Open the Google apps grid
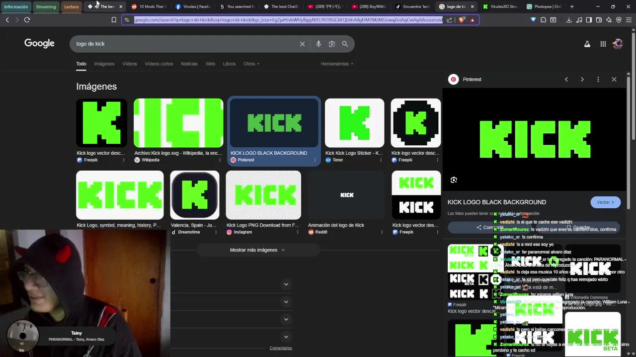The image size is (636, 357). click(603, 44)
